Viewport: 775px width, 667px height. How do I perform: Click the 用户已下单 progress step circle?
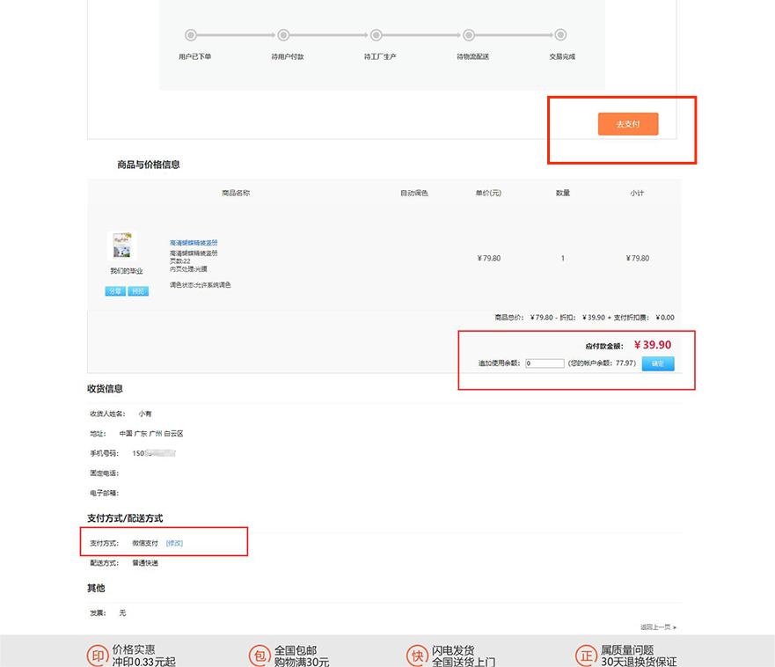(191, 35)
